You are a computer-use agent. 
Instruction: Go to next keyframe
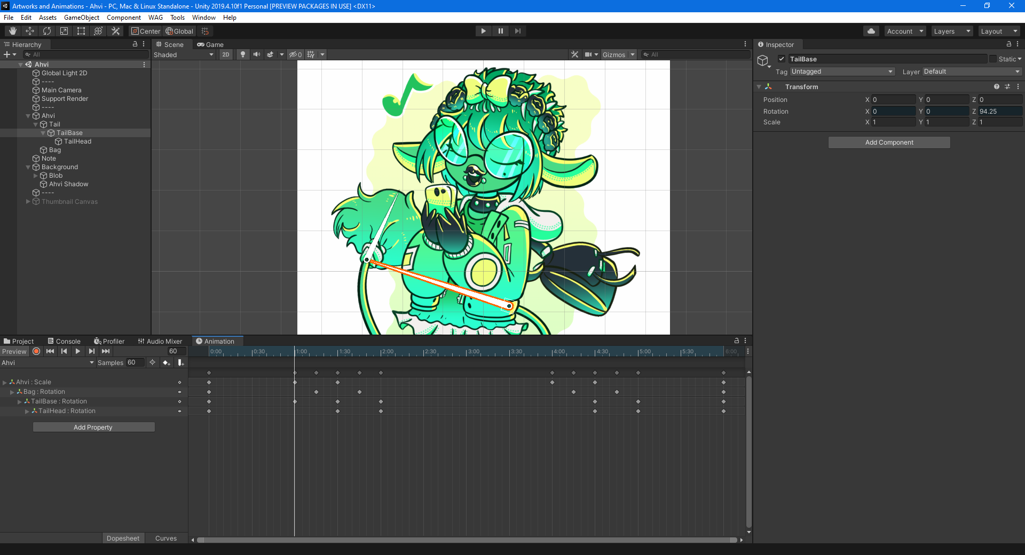[x=92, y=351]
